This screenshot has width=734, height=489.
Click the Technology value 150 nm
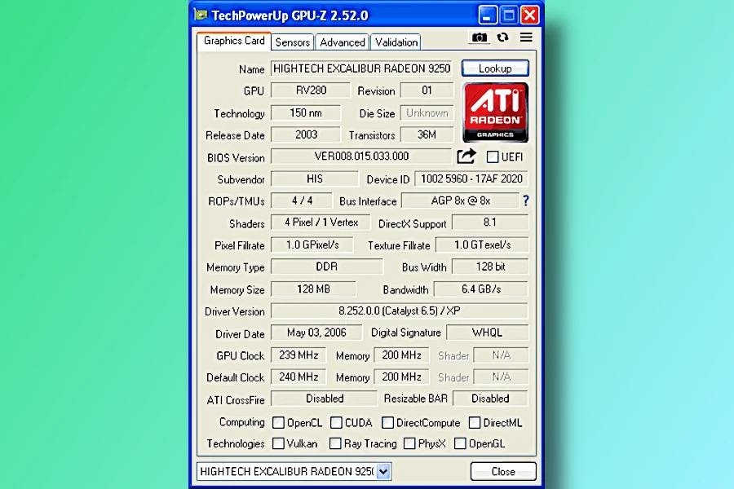pyautogui.click(x=306, y=112)
